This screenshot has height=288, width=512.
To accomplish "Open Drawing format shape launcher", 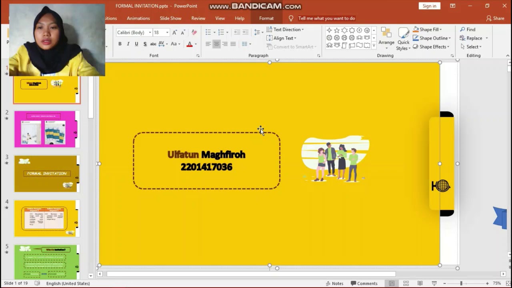I will tap(452, 56).
